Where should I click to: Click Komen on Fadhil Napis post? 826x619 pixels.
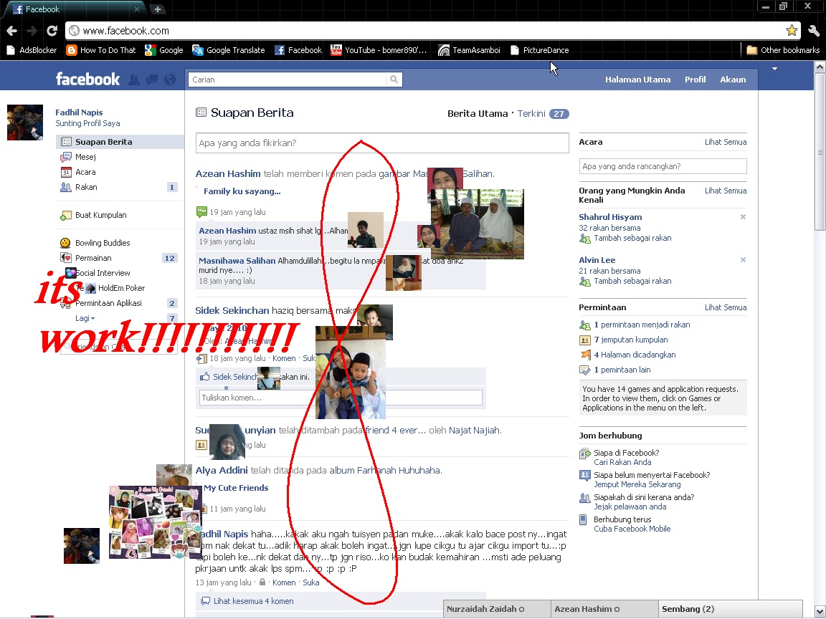pos(283,582)
